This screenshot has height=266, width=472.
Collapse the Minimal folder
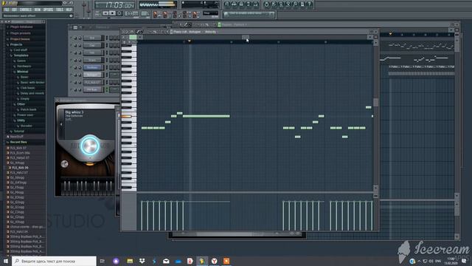(22, 72)
